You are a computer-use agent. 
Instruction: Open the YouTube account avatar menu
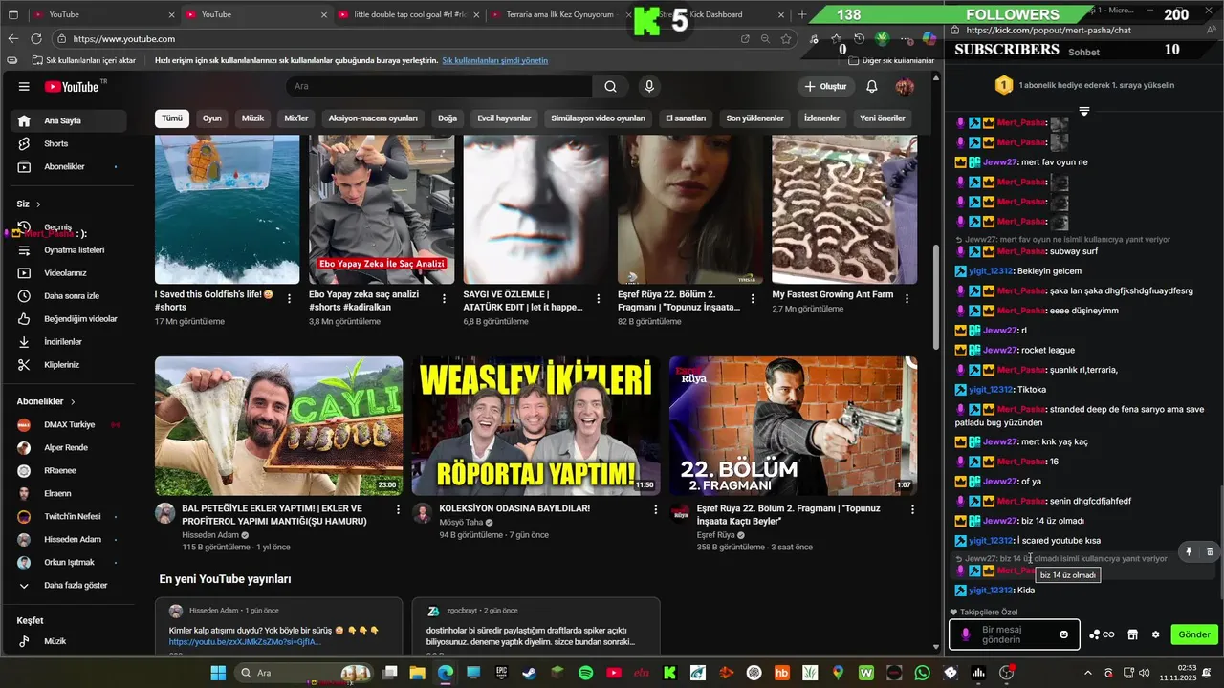pyautogui.click(x=905, y=87)
